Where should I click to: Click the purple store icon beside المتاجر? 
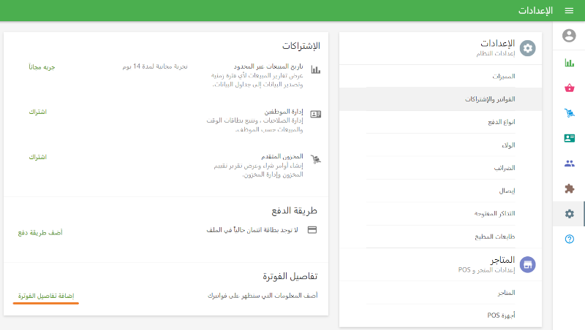coord(527,264)
